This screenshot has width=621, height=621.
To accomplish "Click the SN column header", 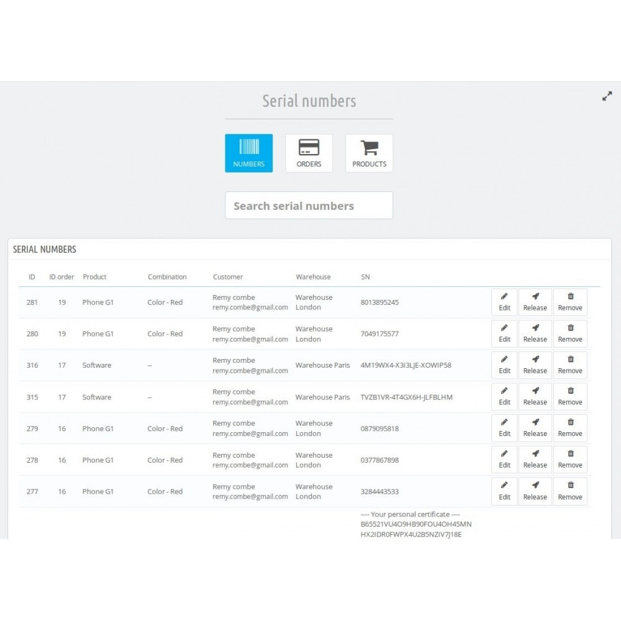I will pyautogui.click(x=365, y=277).
